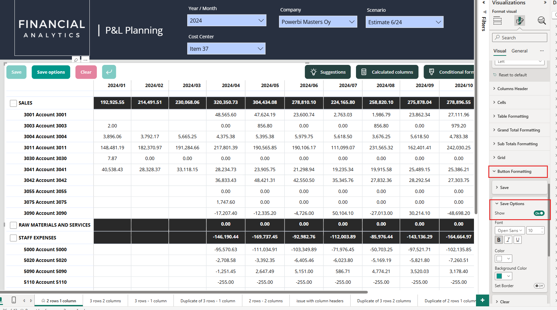Open the Background Color swatch picker
This screenshot has width=557, height=310.
click(x=503, y=276)
